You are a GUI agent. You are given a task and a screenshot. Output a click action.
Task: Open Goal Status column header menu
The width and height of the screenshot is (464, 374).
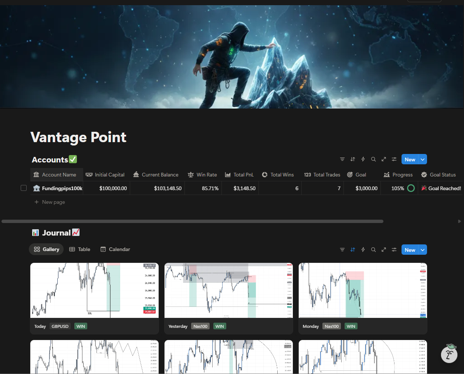click(x=440, y=175)
